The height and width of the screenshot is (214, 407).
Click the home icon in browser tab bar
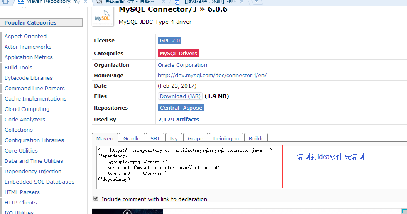point(5,2)
